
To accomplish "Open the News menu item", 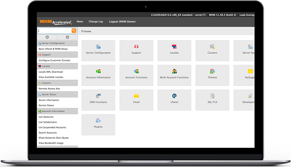I will pyautogui.click(x=80, y=22).
